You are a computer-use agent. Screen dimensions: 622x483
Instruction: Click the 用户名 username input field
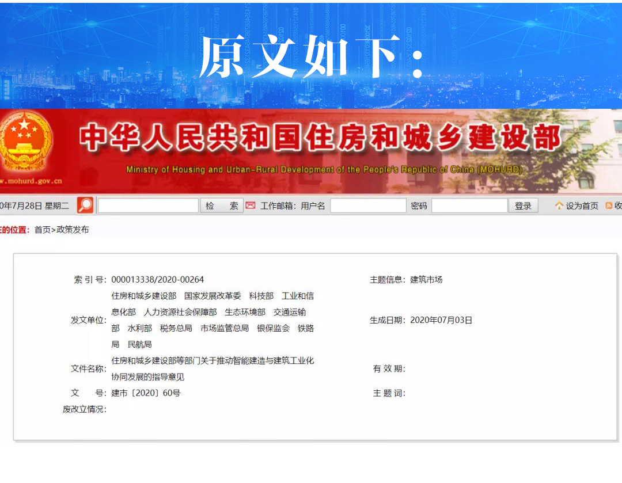pos(368,206)
